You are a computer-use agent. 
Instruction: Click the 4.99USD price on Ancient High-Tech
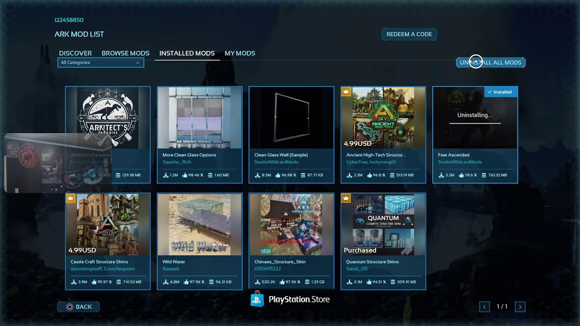coord(358,144)
